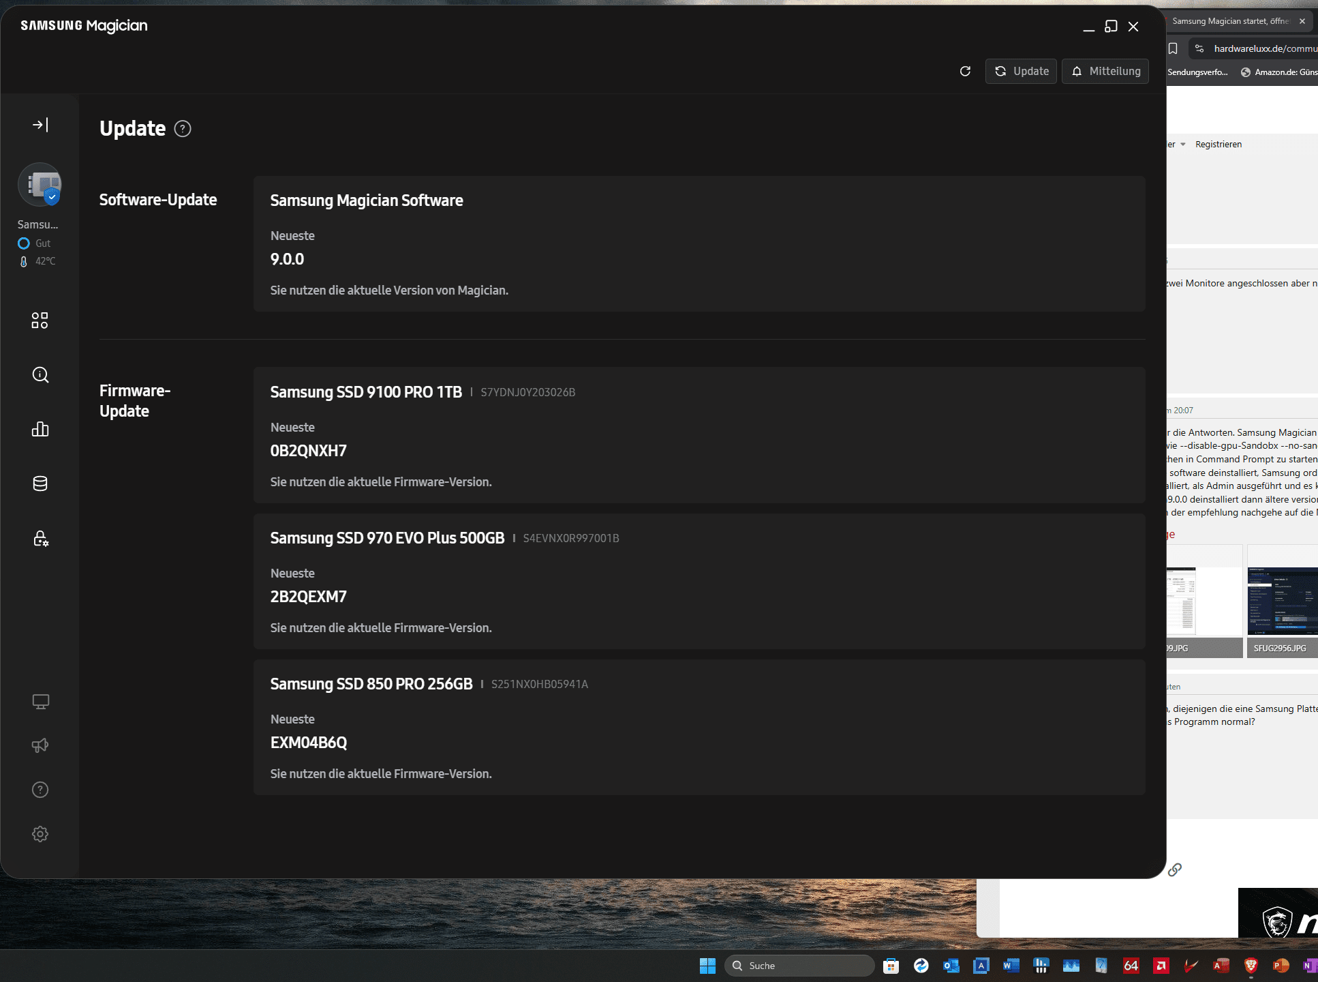Open the help question-mark sidebar icon

coord(40,790)
